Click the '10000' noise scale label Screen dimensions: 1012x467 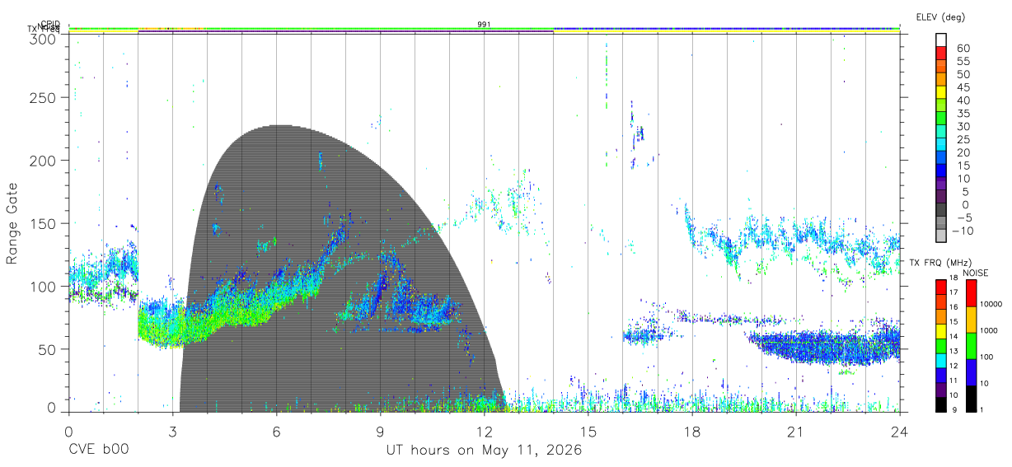[992, 304]
